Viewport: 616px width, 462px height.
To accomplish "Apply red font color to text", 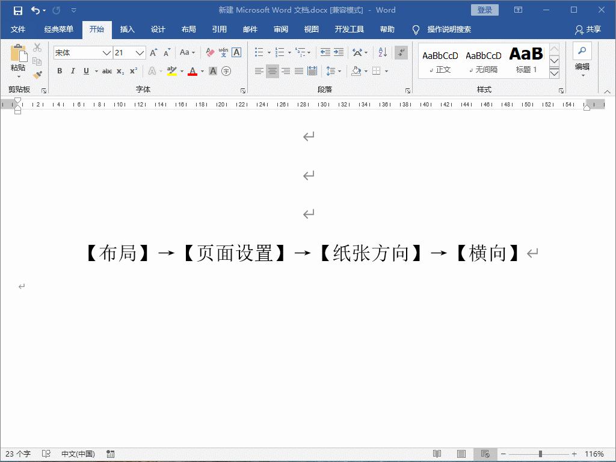I will point(192,71).
